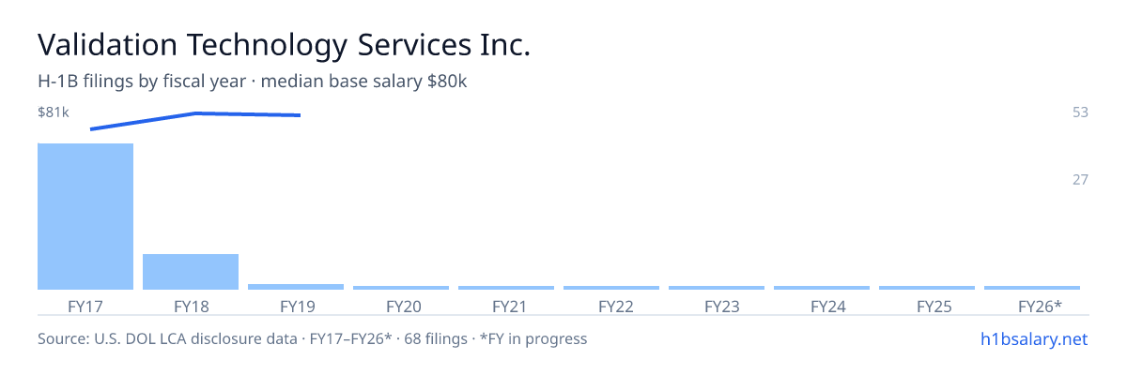The width and height of the screenshot is (1127, 375).
Task: Click the FY24 bar
Action: tap(822, 288)
